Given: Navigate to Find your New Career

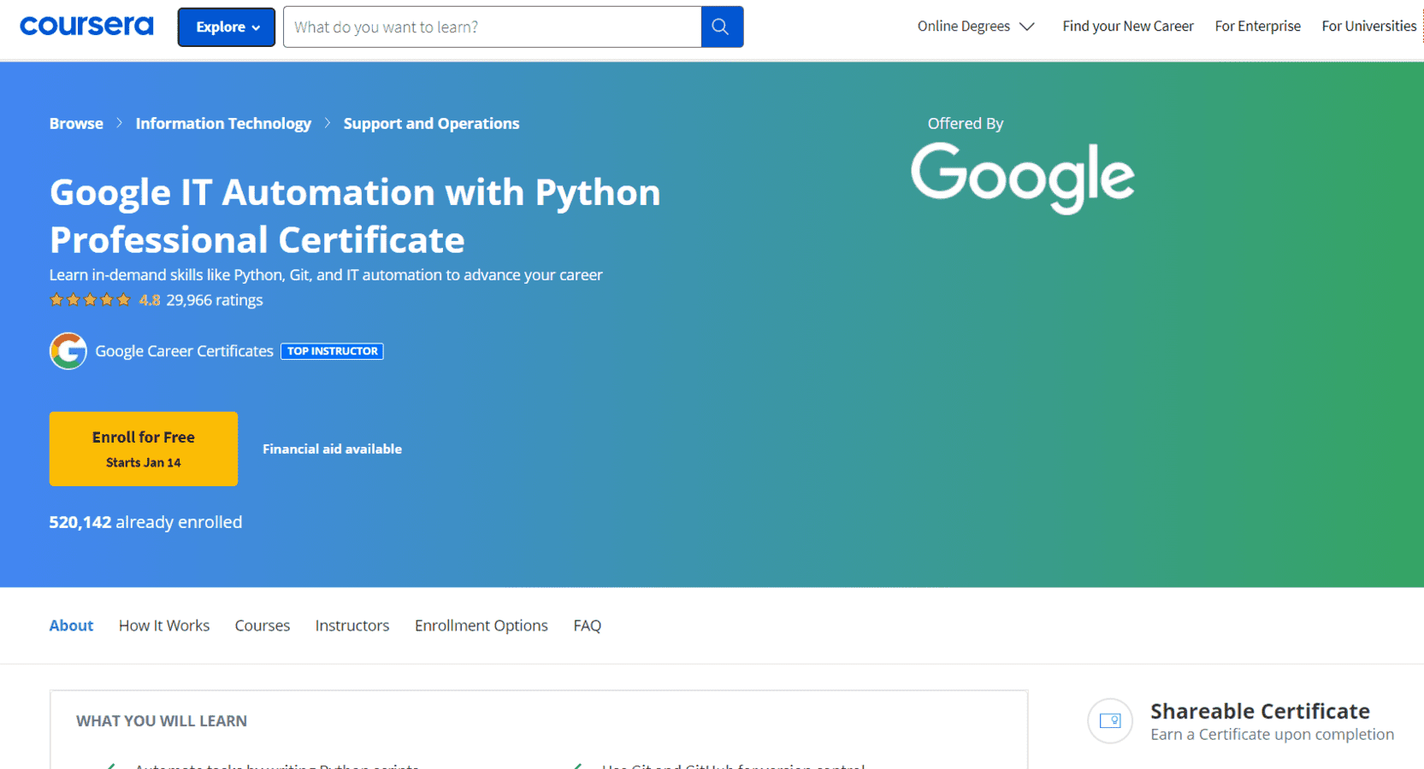Looking at the screenshot, I should click(1127, 26).
